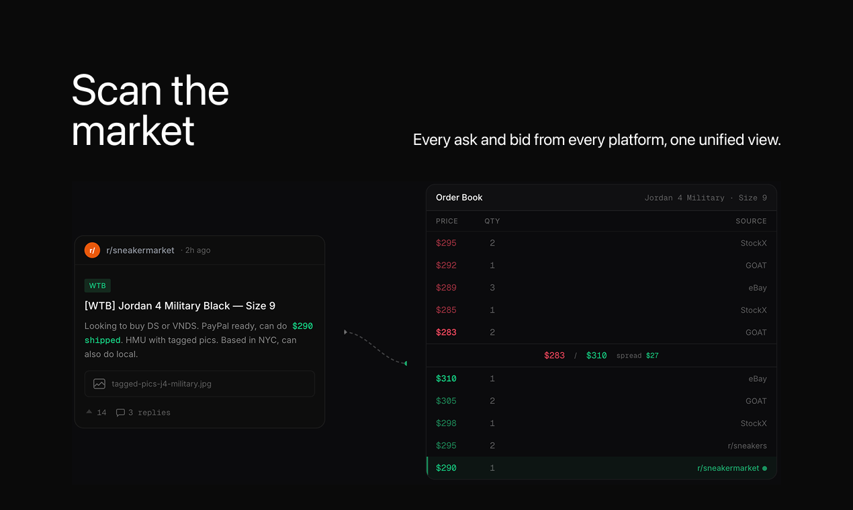853x510 pixels.
Task: Click the Jordan 4 Military · Size 9 label
Action: pos(705,197)
